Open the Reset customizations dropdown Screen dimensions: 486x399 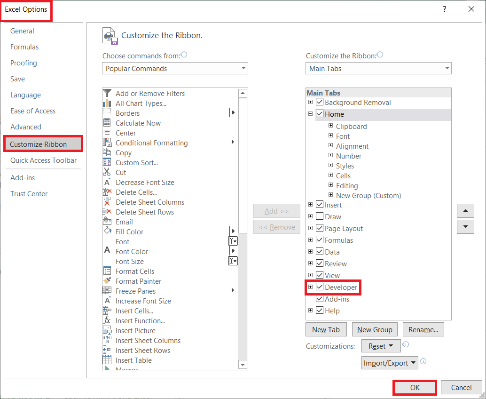[x=381, y=346]
